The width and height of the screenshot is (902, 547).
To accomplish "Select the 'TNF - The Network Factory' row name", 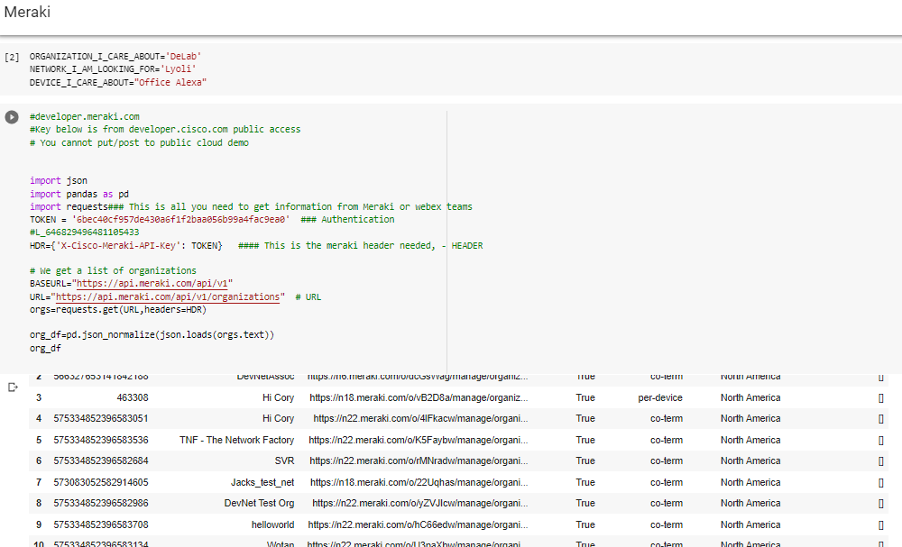I will 236,440.
